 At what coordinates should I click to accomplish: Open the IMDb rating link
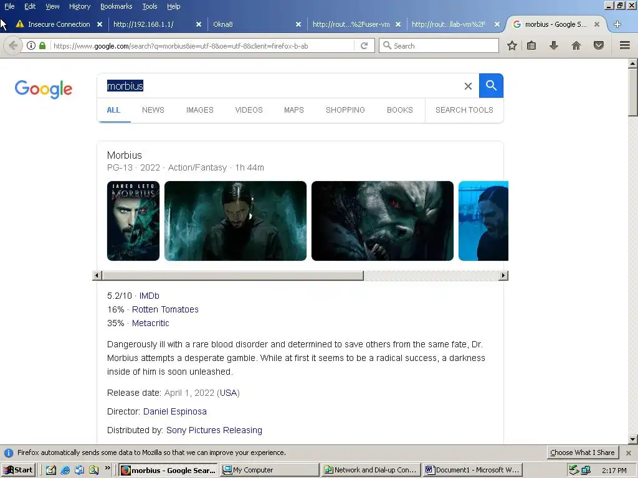coord(150,296)
